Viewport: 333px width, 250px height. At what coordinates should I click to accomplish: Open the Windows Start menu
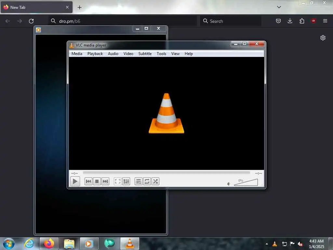tap(9, 243)
